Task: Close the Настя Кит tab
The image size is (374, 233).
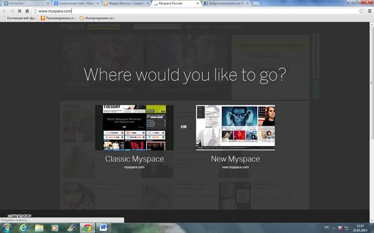Action: point(48,3)
